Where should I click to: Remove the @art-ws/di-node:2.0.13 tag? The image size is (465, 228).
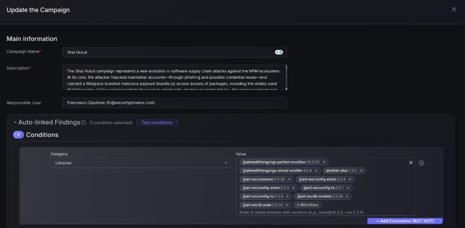pyautogui.click(x=287, y=205)
